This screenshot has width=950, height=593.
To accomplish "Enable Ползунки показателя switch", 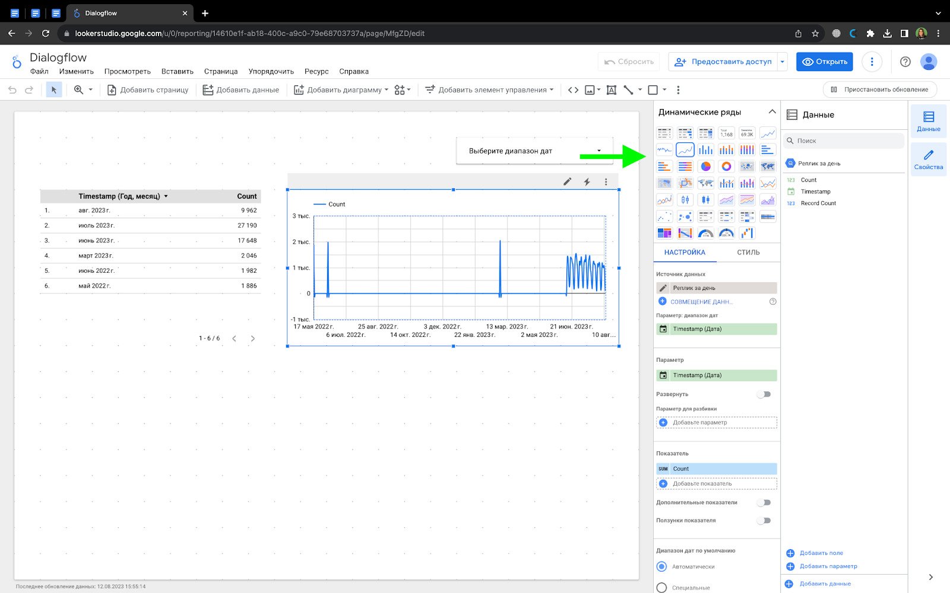I will coord(764,521).
